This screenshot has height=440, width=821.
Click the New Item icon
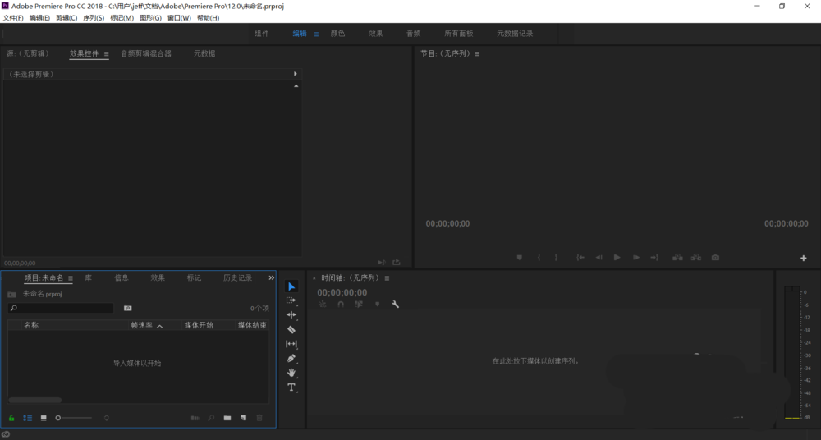tap(244, 418)
